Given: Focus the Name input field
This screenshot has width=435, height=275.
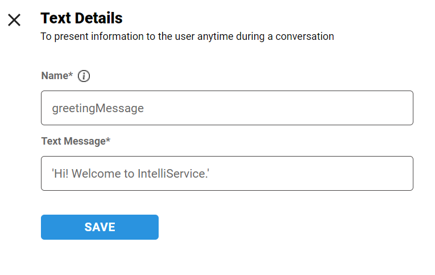Looking at the screenshot, I should click(227, 108).
